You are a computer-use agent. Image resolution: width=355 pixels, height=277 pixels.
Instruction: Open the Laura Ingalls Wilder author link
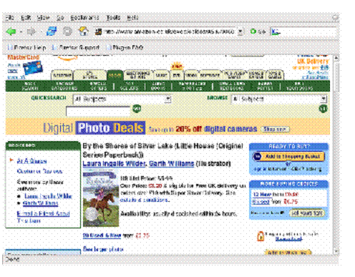coord(114,164)
